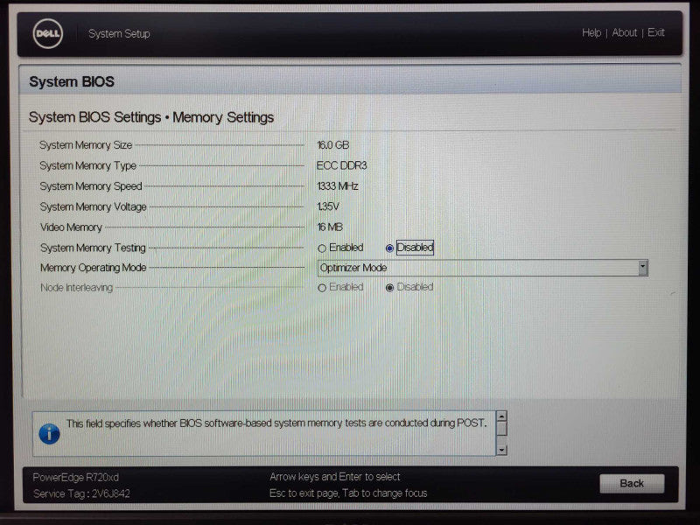Click the Back button
This screenshot has width=700, height=525.
coord(632,484)
